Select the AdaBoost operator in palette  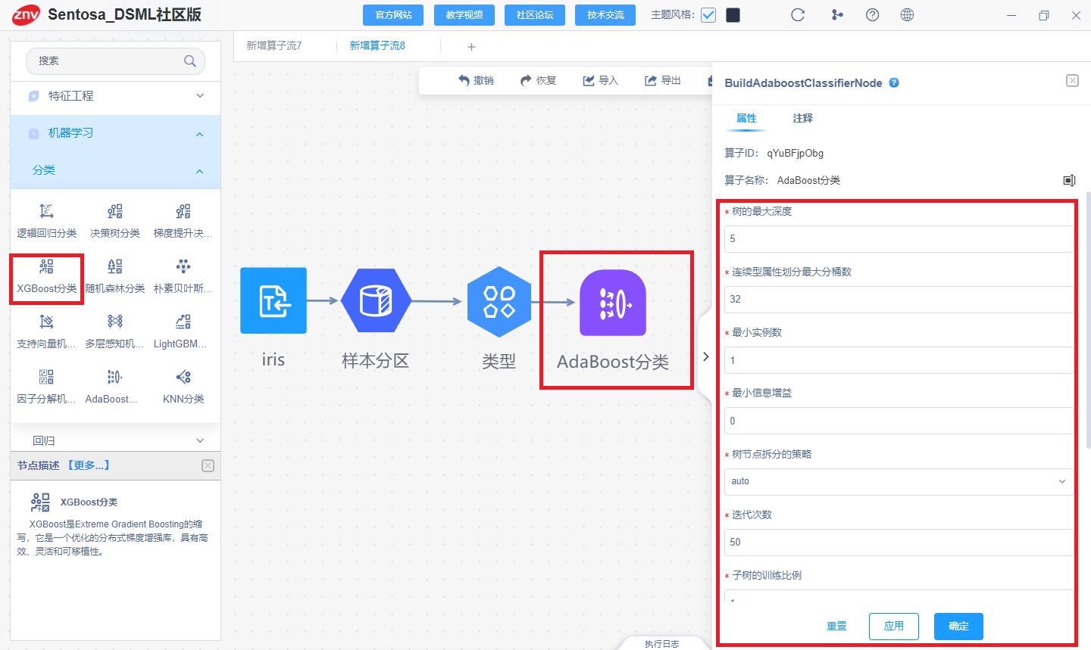[114, 377]
